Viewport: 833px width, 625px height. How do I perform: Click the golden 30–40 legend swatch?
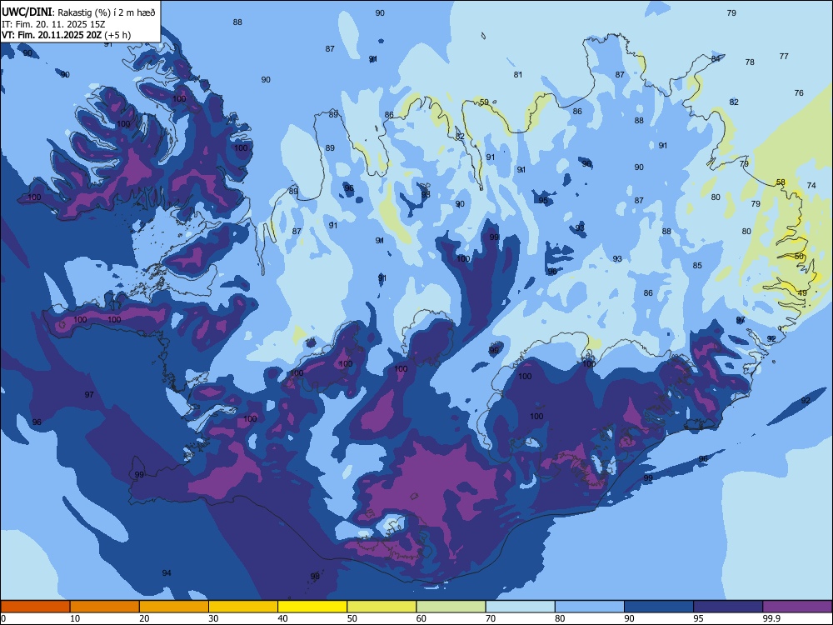click(242, 607)
